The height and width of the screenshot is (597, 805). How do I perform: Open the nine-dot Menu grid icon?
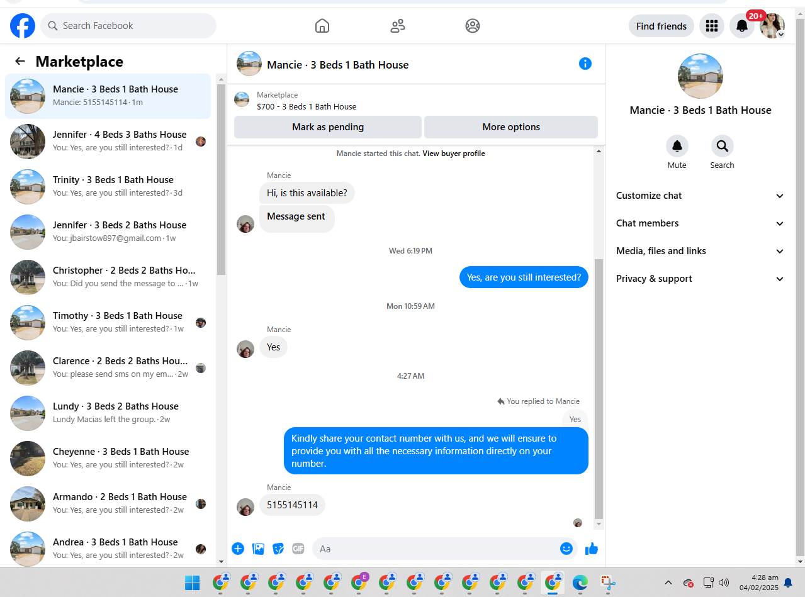[x=712, y=26]
